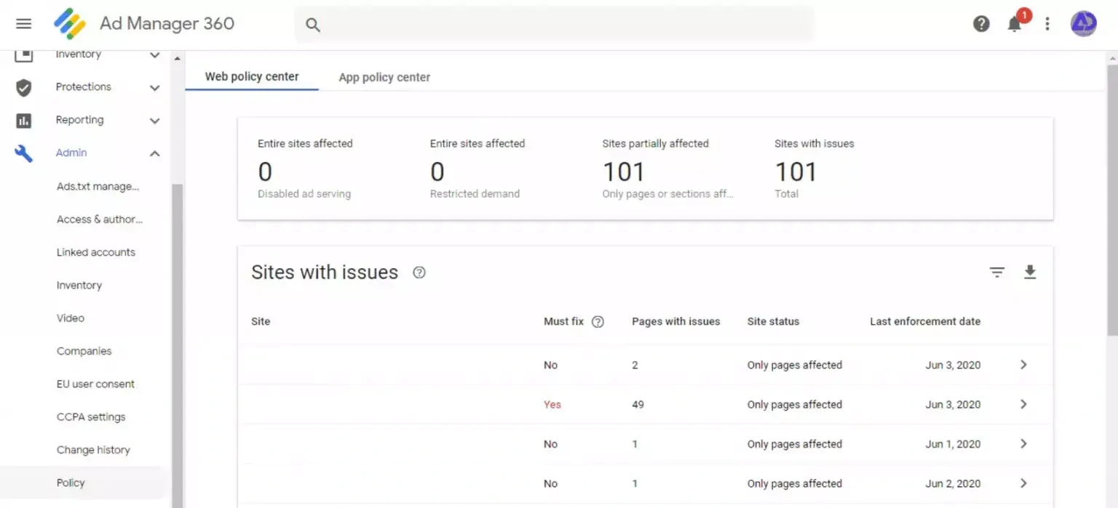Image resolution: width=1118 pixels, height=508 pixels.
Task: Collapse the Admin section
Action: (154, 153)
